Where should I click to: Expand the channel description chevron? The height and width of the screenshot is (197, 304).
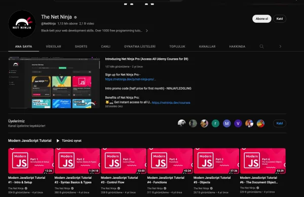(x=147, y=30)
